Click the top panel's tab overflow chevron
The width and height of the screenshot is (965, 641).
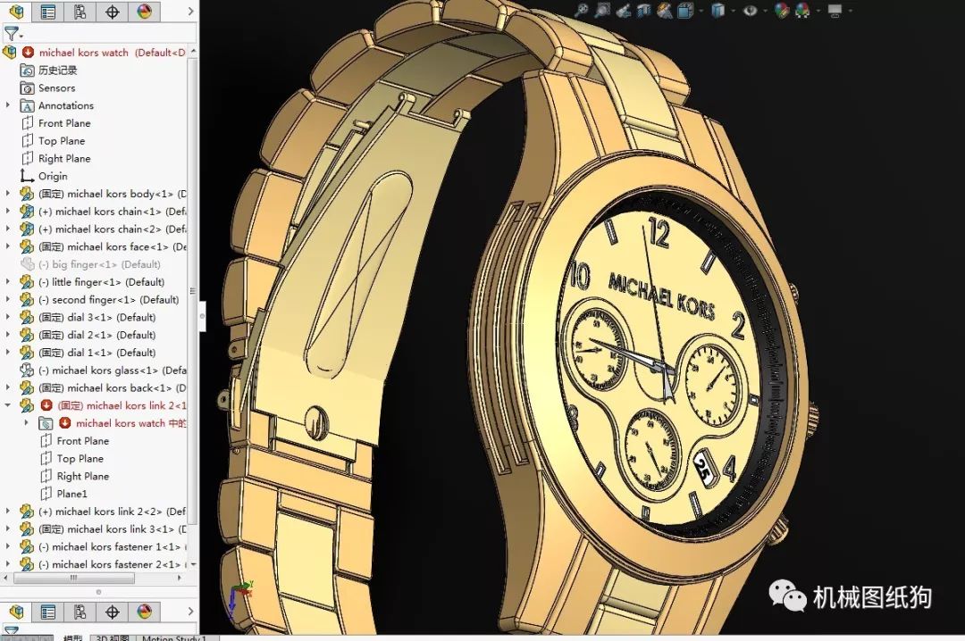click(190, 11)
